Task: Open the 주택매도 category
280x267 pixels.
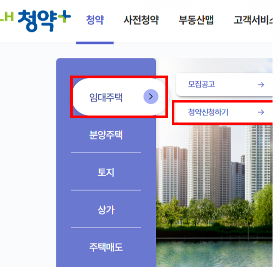Action: coord(106,247)
